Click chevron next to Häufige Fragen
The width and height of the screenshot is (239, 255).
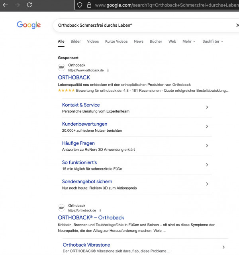click(x=207, y=146)
